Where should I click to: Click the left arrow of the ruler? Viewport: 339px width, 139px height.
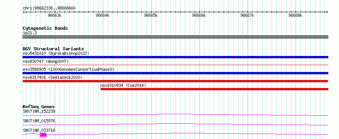coord(24,12)
